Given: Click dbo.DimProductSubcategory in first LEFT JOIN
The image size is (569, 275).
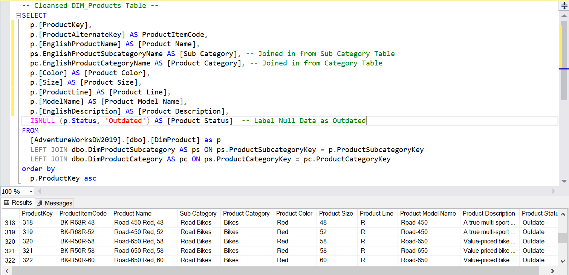Looking at the screenshot, I should pyautogui.click(x=123, y=150).
